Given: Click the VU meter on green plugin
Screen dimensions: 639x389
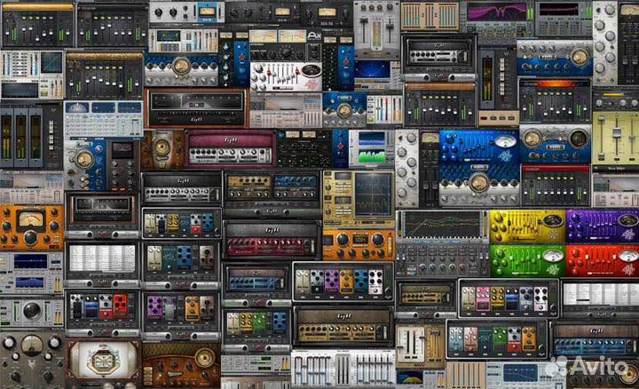Looking at the screenshot, I should click(552, 256).
